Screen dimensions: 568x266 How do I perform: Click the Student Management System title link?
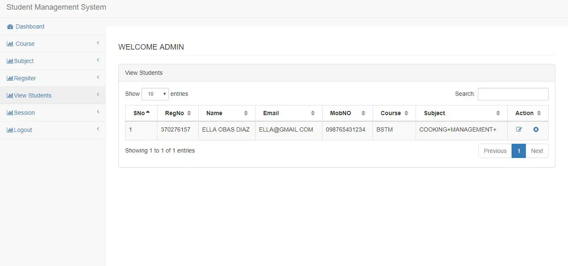click(x=56, y=7)
